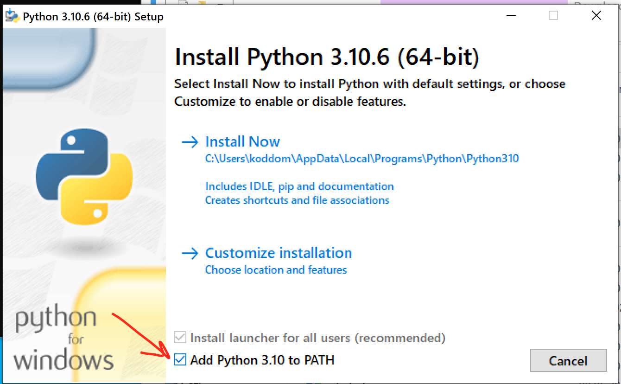
Task: Click the 'Install Python 3.10.6 (64-bit)' heading
Action: pyautogui.click(x=327, y=57)
